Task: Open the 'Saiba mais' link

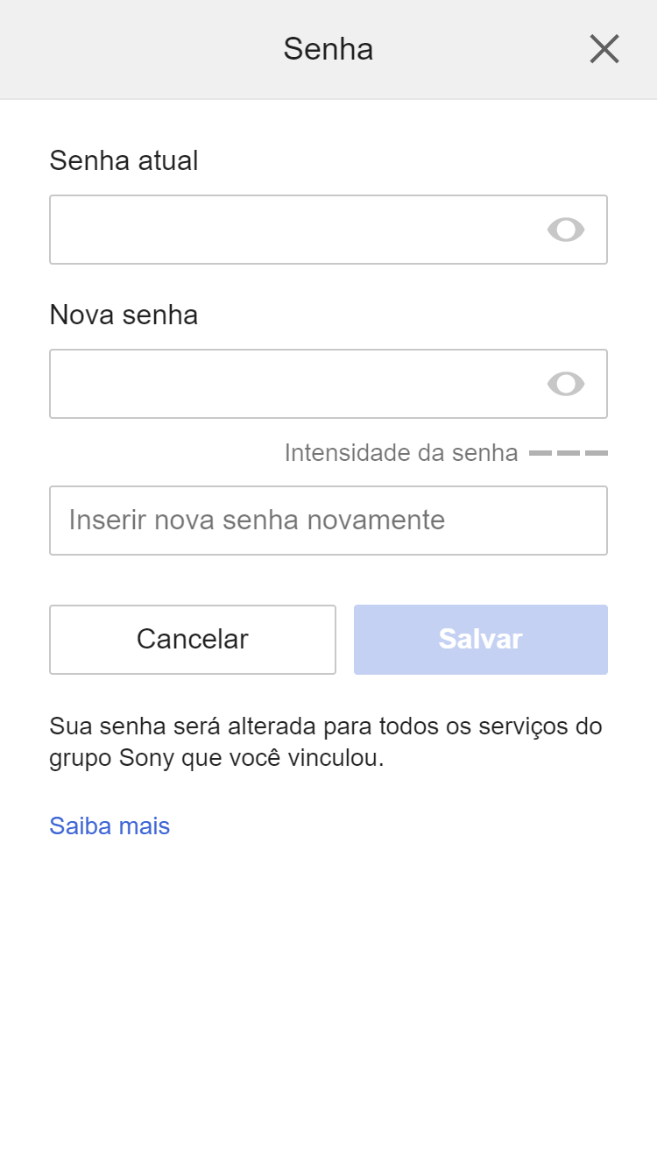Action: click(109, 825)
